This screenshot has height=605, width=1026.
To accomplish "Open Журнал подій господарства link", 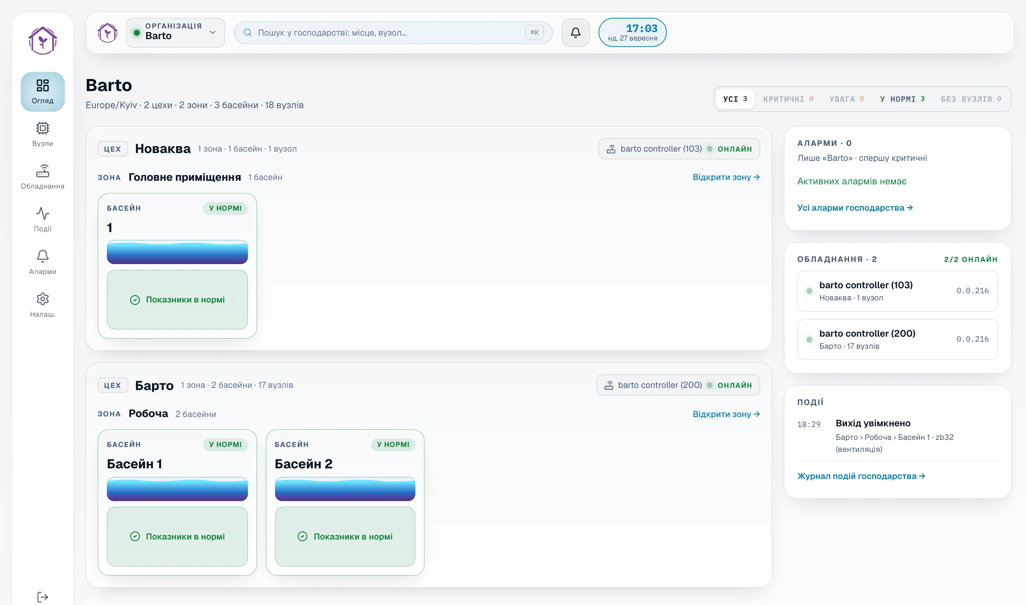I will coord(861,476).
